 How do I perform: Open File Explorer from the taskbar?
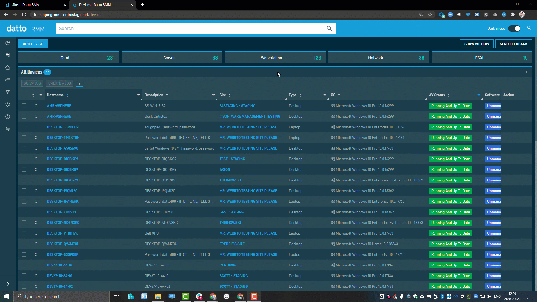click(158, 296)
